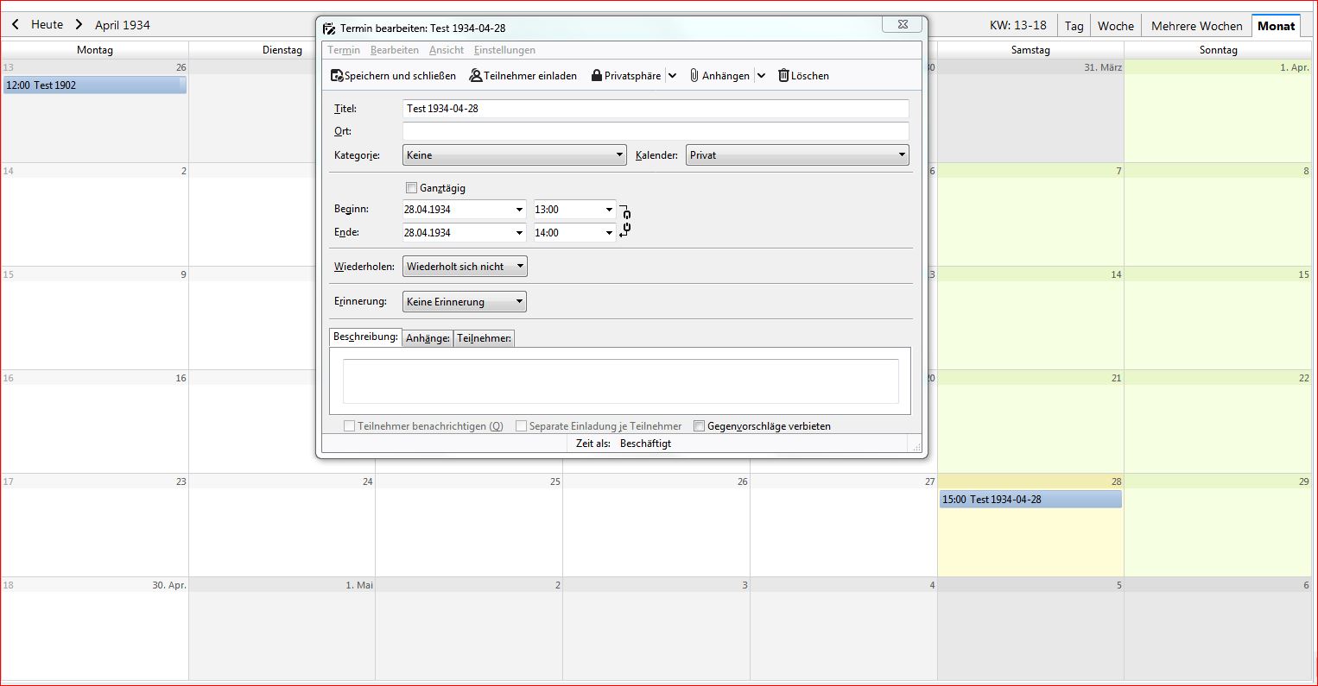Go to previous month with left arrow

pyautogui.click(x=16, y=25)
